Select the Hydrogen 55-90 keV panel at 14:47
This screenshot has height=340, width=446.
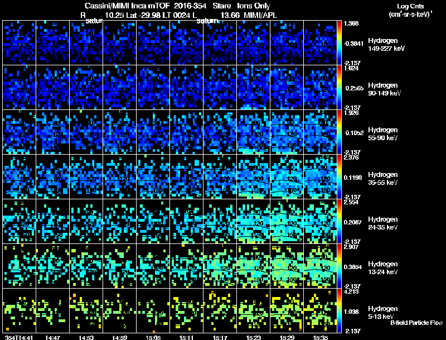click(52, 132)
